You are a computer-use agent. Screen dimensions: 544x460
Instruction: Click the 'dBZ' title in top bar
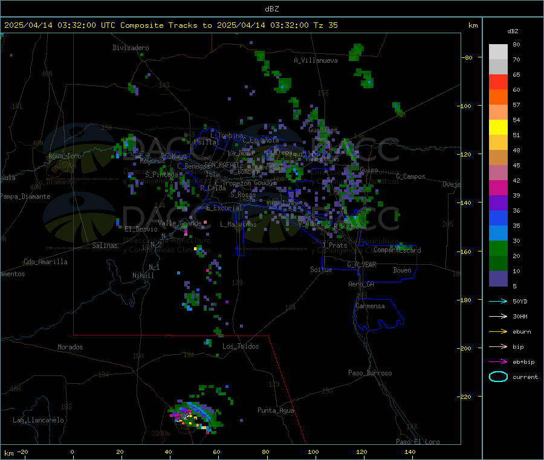point(271,9)
